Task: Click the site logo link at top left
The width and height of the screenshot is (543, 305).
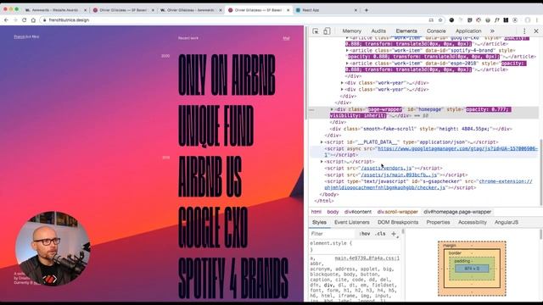Action: point(26,36)
